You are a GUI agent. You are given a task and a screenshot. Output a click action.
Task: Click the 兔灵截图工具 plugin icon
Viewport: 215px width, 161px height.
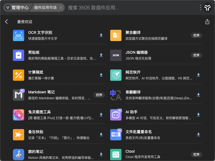(19, 115)
